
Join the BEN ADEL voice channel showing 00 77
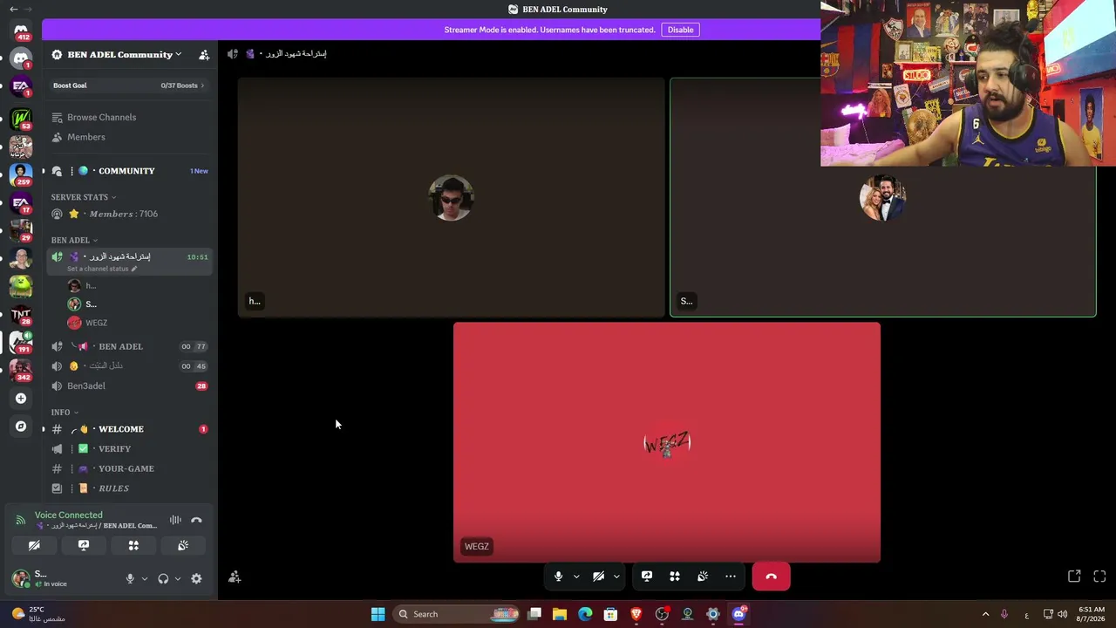[x=129, y=346]
